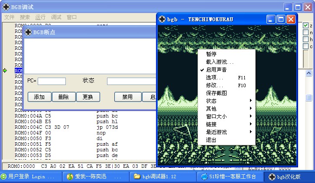Expand the 链接 submenu
The height and width of the screenshot is (183, 315).
pyautogui.click(x=227, y=124)
